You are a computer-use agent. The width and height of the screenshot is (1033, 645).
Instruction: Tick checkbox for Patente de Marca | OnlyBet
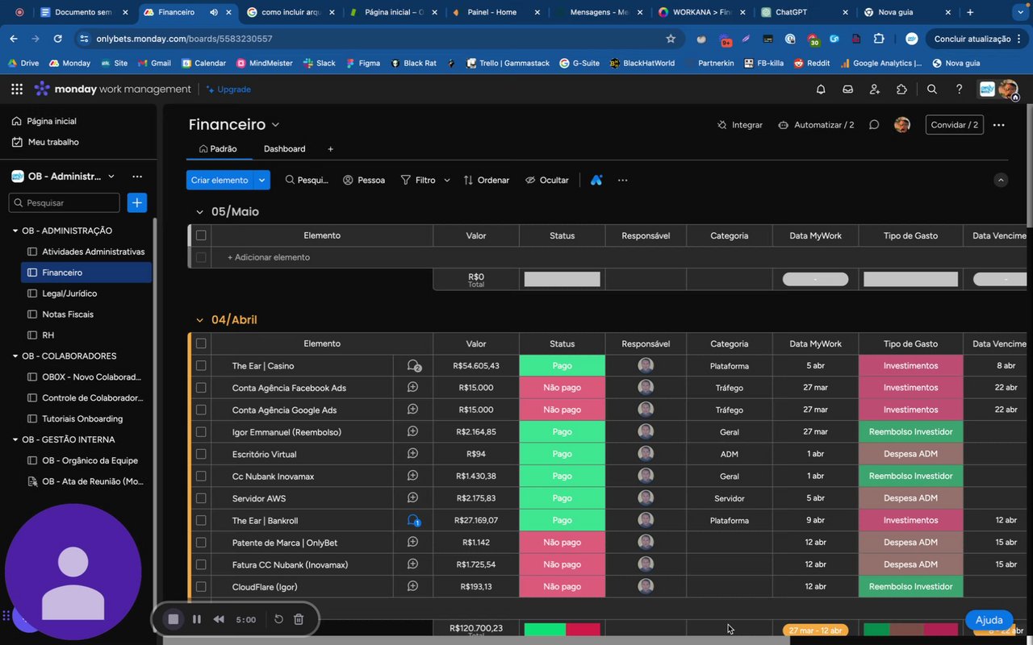pos(201,543)
